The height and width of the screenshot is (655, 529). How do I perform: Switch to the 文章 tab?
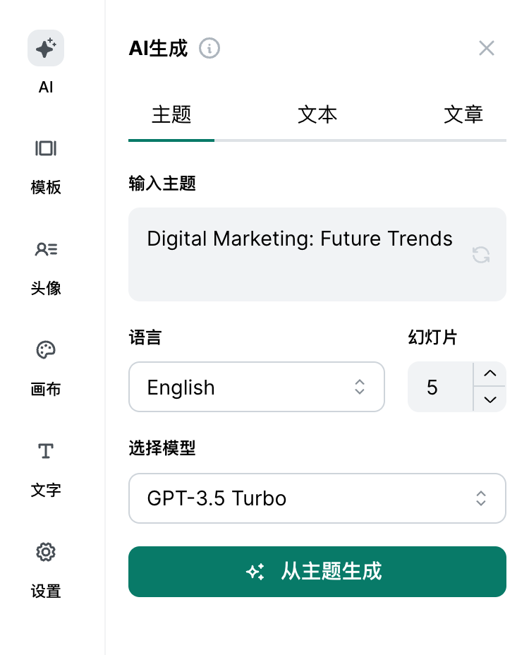(x=463, y=114)
